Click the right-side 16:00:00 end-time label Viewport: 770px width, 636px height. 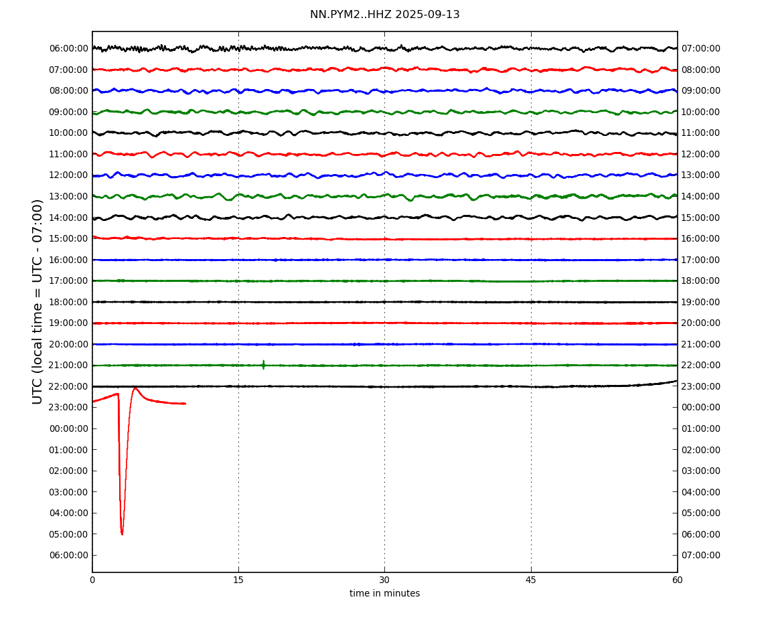pos(701,239)
